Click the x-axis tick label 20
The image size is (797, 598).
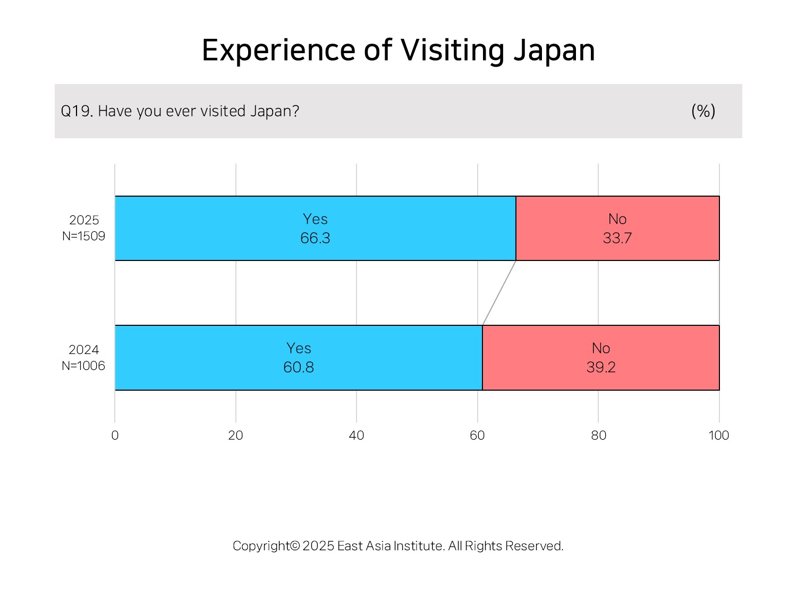235,435
